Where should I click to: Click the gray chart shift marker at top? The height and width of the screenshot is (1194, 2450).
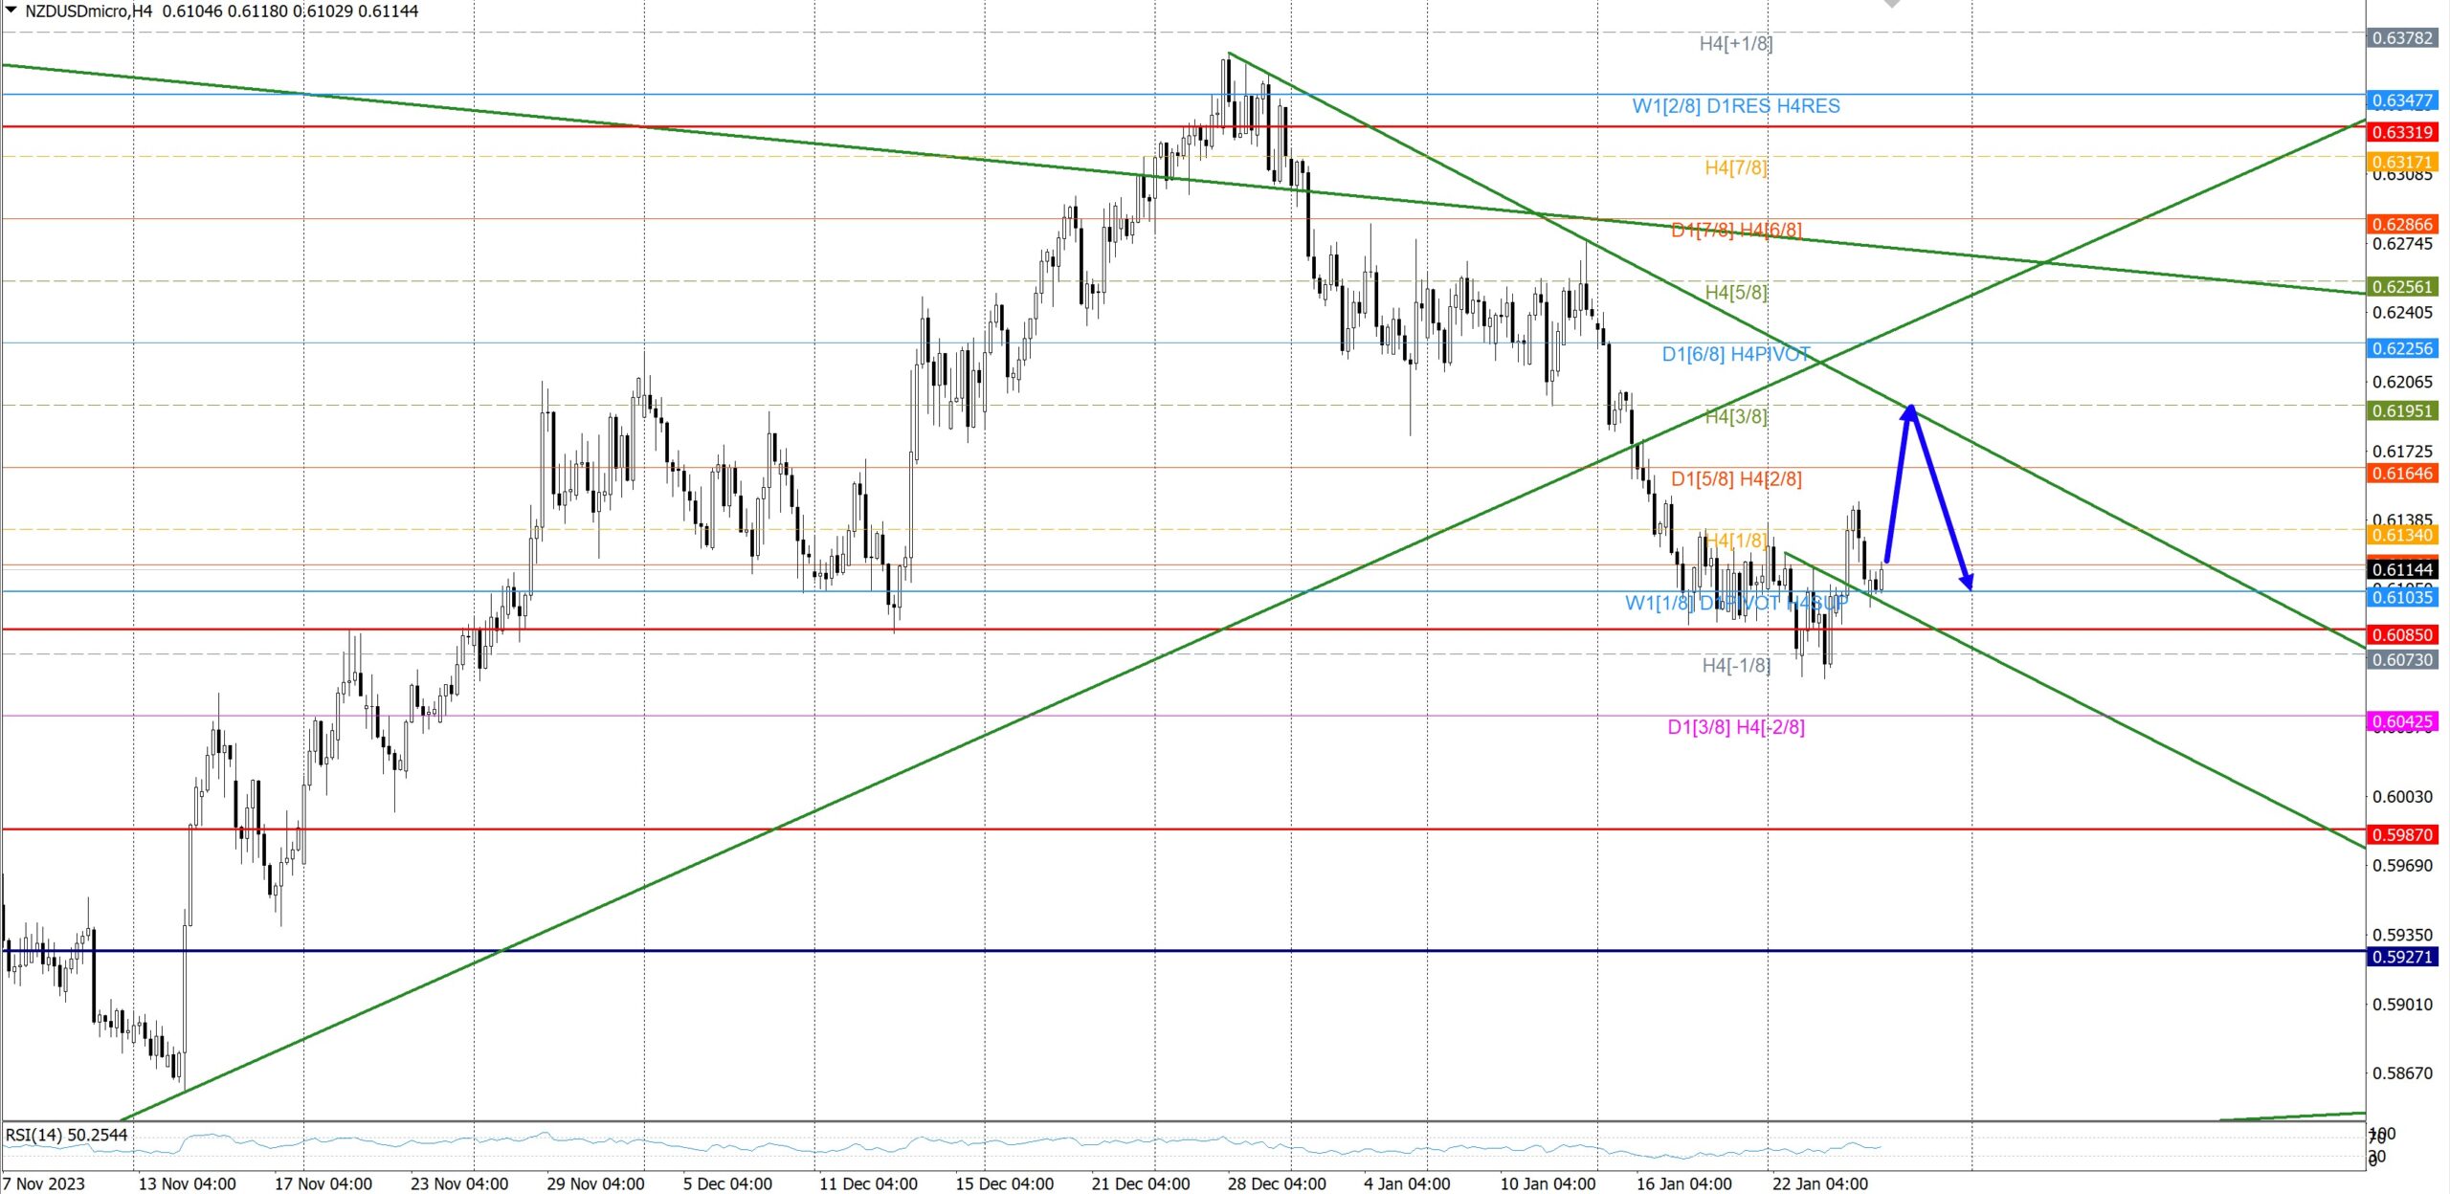pyautogui.click(x=1892, y=4)
